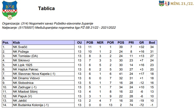
Task: Select the Klub column header
Action: [16, 43]
